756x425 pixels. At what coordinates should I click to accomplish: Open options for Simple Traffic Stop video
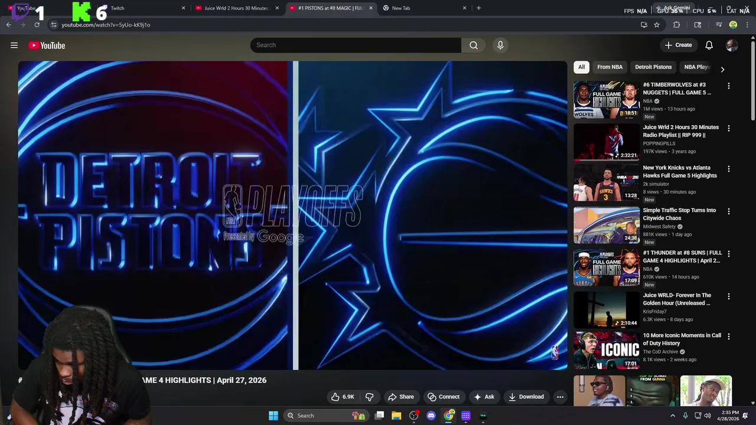[728, 211]
